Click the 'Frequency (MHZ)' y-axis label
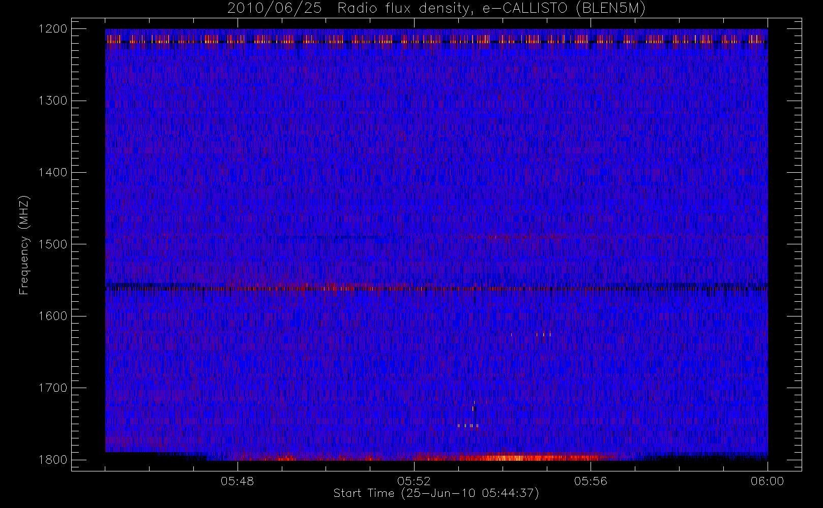The width and height of the screenshot is (823, 508). tap(24, 245)
